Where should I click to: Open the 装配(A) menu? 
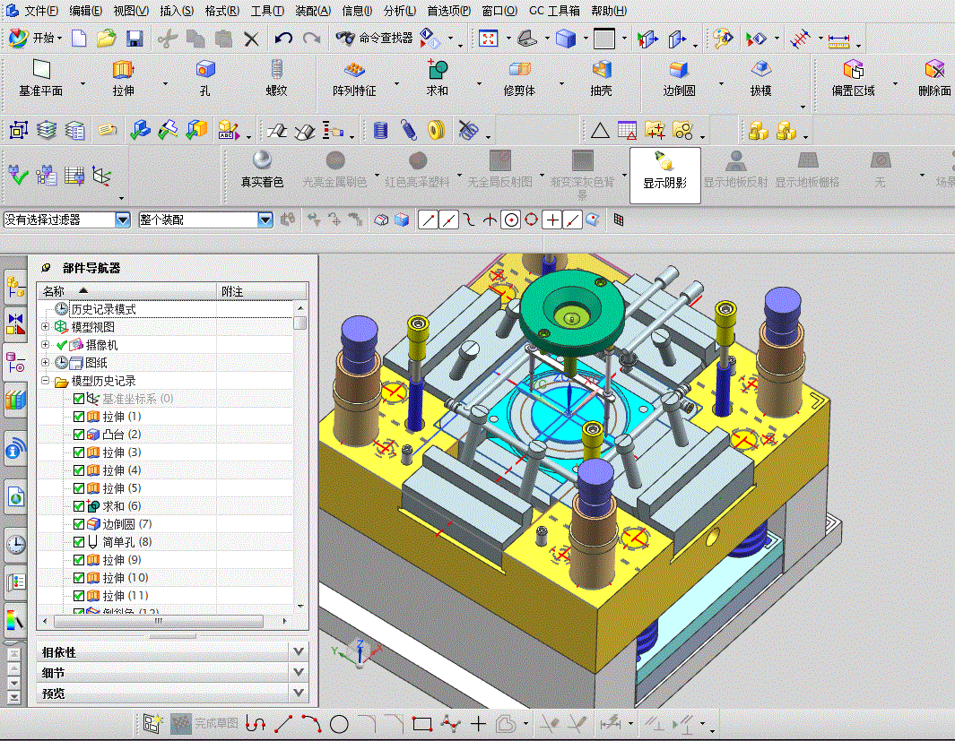312,11
